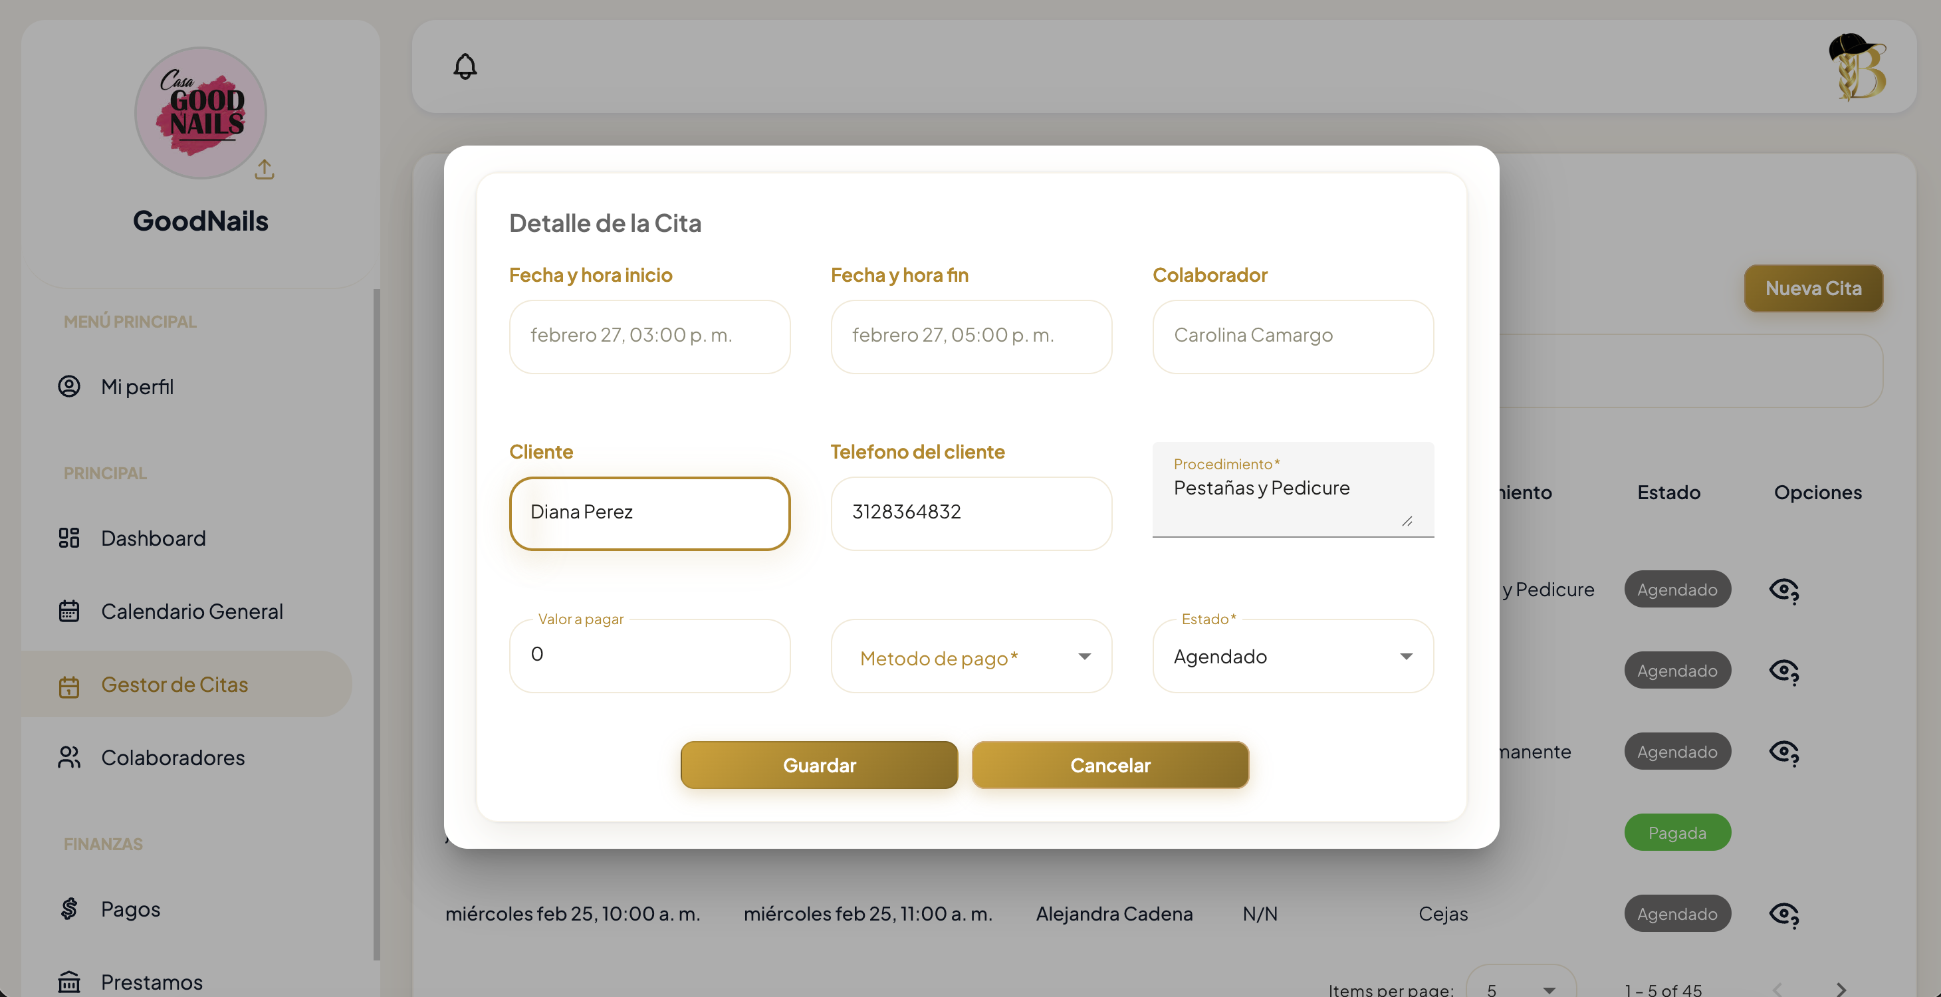Click the Mi perfil user icon
This screenshot has height=997, width=1941.
pyautogui.click(x=69, y=387)
